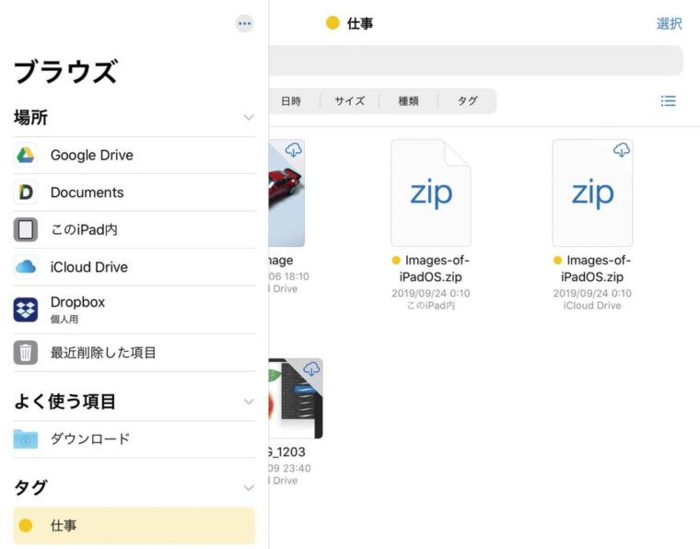Viewport: 700px width, 549px height.
Task: Open zip file stored in このiPad内
Action: click(431, 193)
